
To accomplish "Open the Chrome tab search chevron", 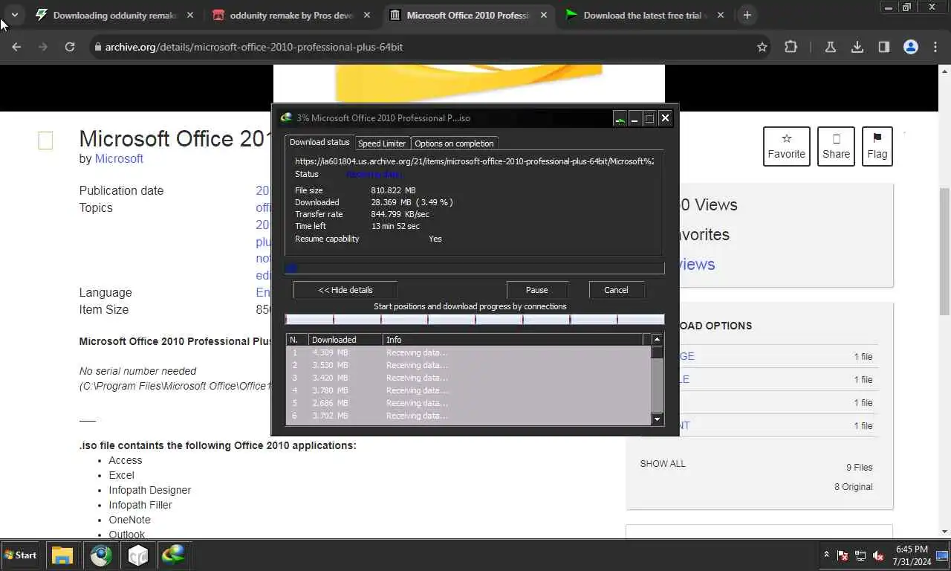I will click(x=14, y=15).
